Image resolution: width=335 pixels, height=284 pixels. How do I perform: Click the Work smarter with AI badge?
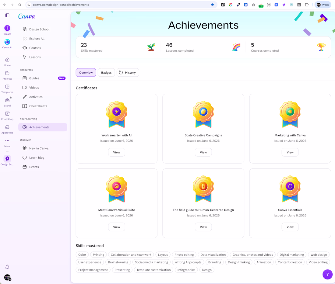pos(117,114)
